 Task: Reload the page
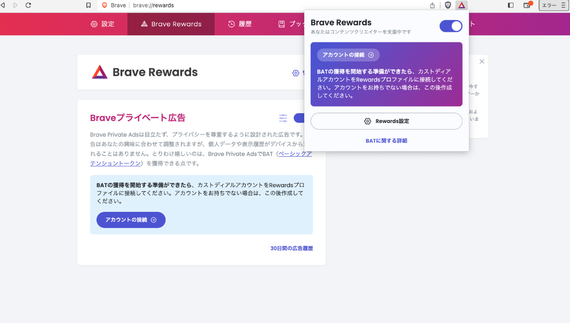pos(28,5)
